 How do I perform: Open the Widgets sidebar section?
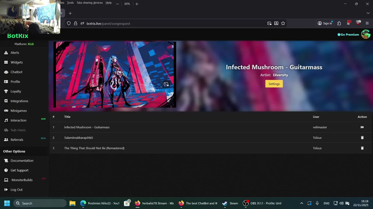pos(17,62)
